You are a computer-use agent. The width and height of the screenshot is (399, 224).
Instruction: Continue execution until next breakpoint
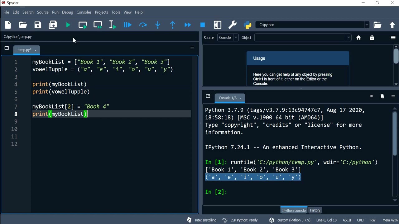pos(188,25)
